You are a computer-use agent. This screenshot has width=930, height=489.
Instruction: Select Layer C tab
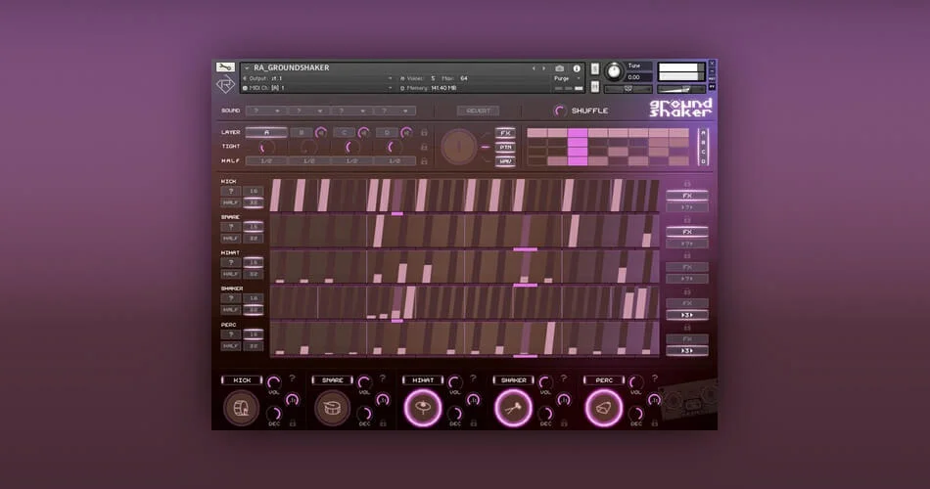pyautogui.click(x=344, y=132)
